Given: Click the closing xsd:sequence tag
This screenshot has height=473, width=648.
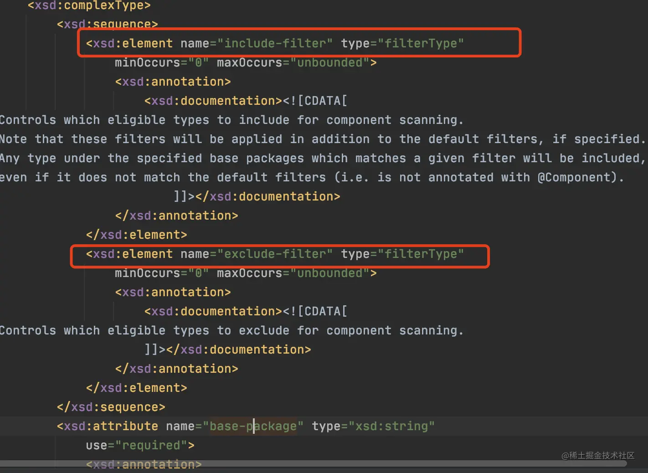Looking at the screenshot, I should pos(111,407).
